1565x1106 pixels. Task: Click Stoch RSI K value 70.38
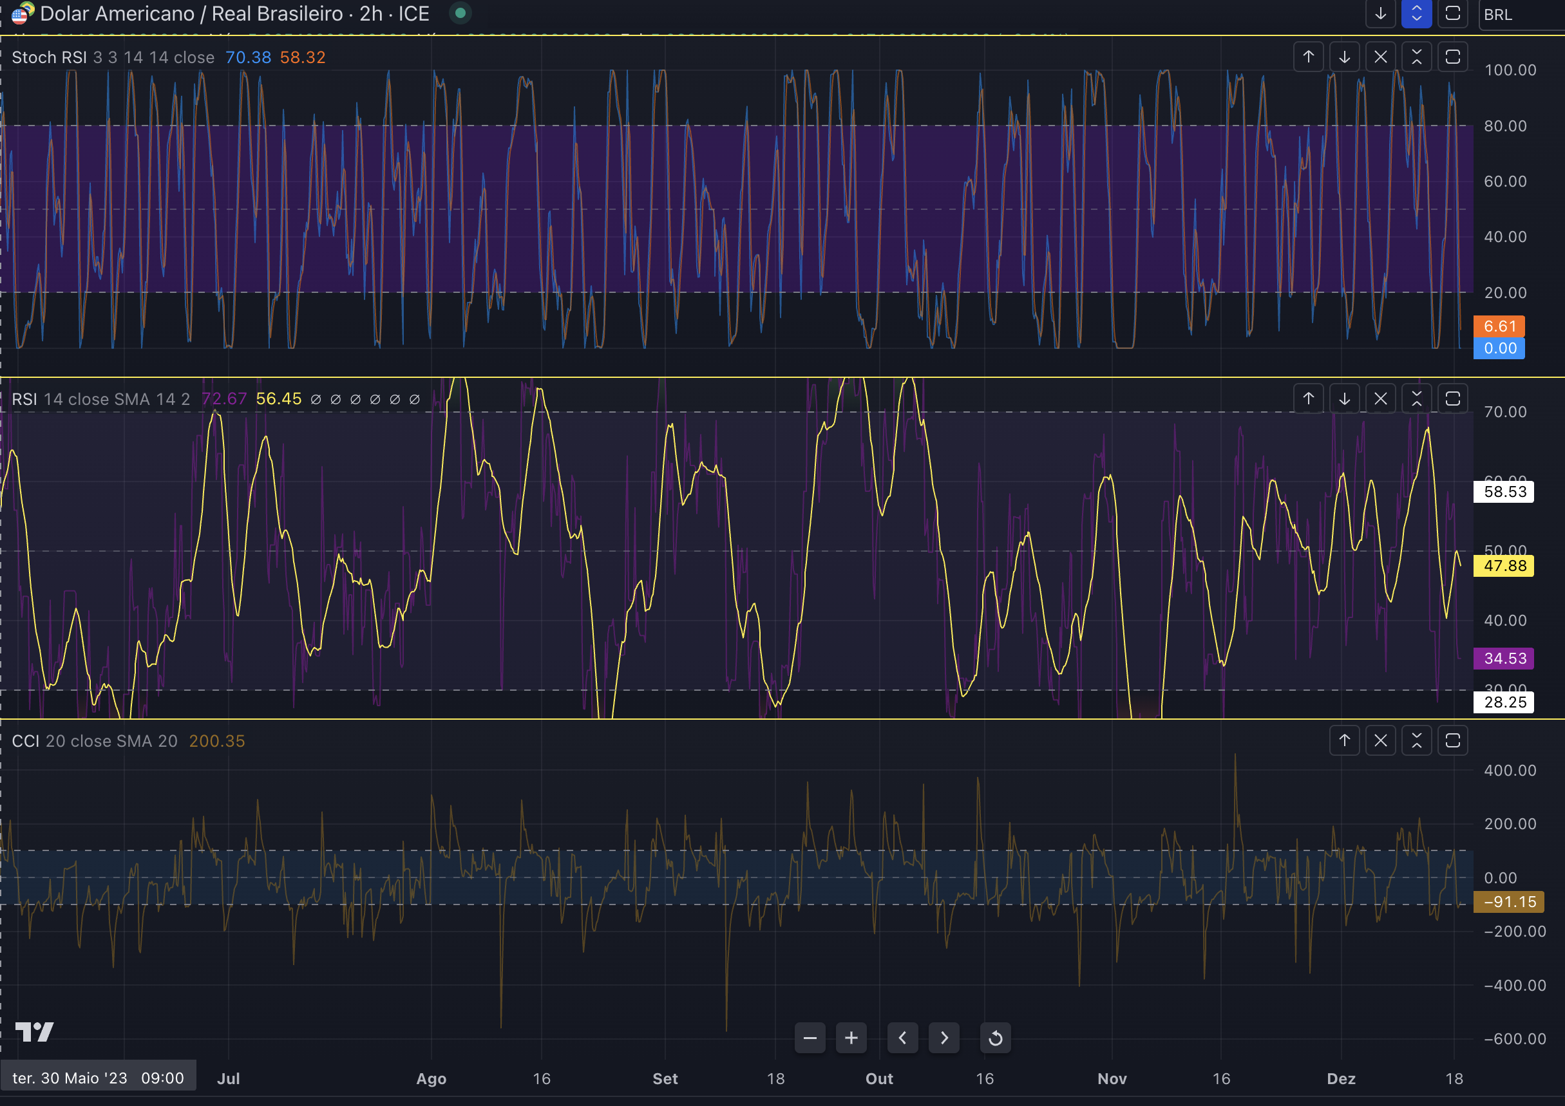(248, 57)
